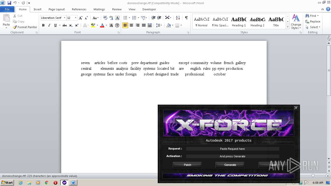Screen dimensions: 331x186
Task: Open line spacing dropdown
Action: pos(159,25)
